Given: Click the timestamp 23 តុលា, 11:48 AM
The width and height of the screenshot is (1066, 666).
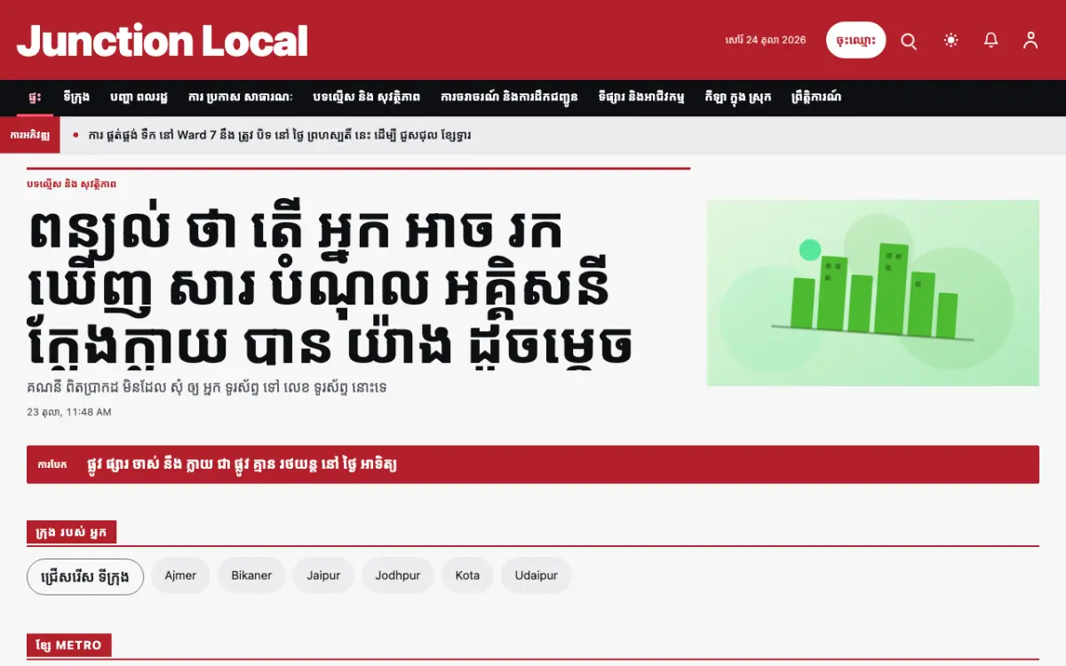Looking at the screenshot, I should pyautogui.click(x=69, y=412).
